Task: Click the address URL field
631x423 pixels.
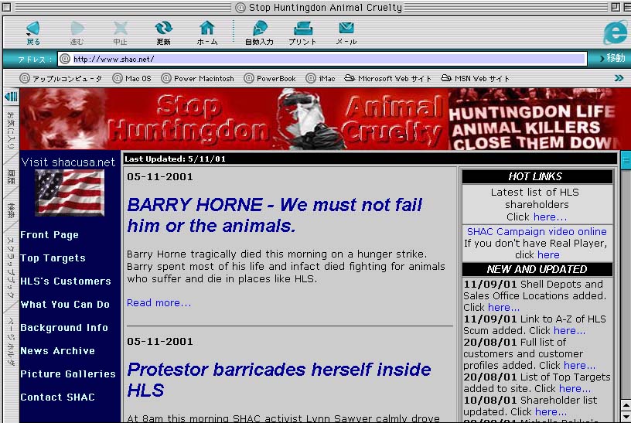Action: coord(322,60)
